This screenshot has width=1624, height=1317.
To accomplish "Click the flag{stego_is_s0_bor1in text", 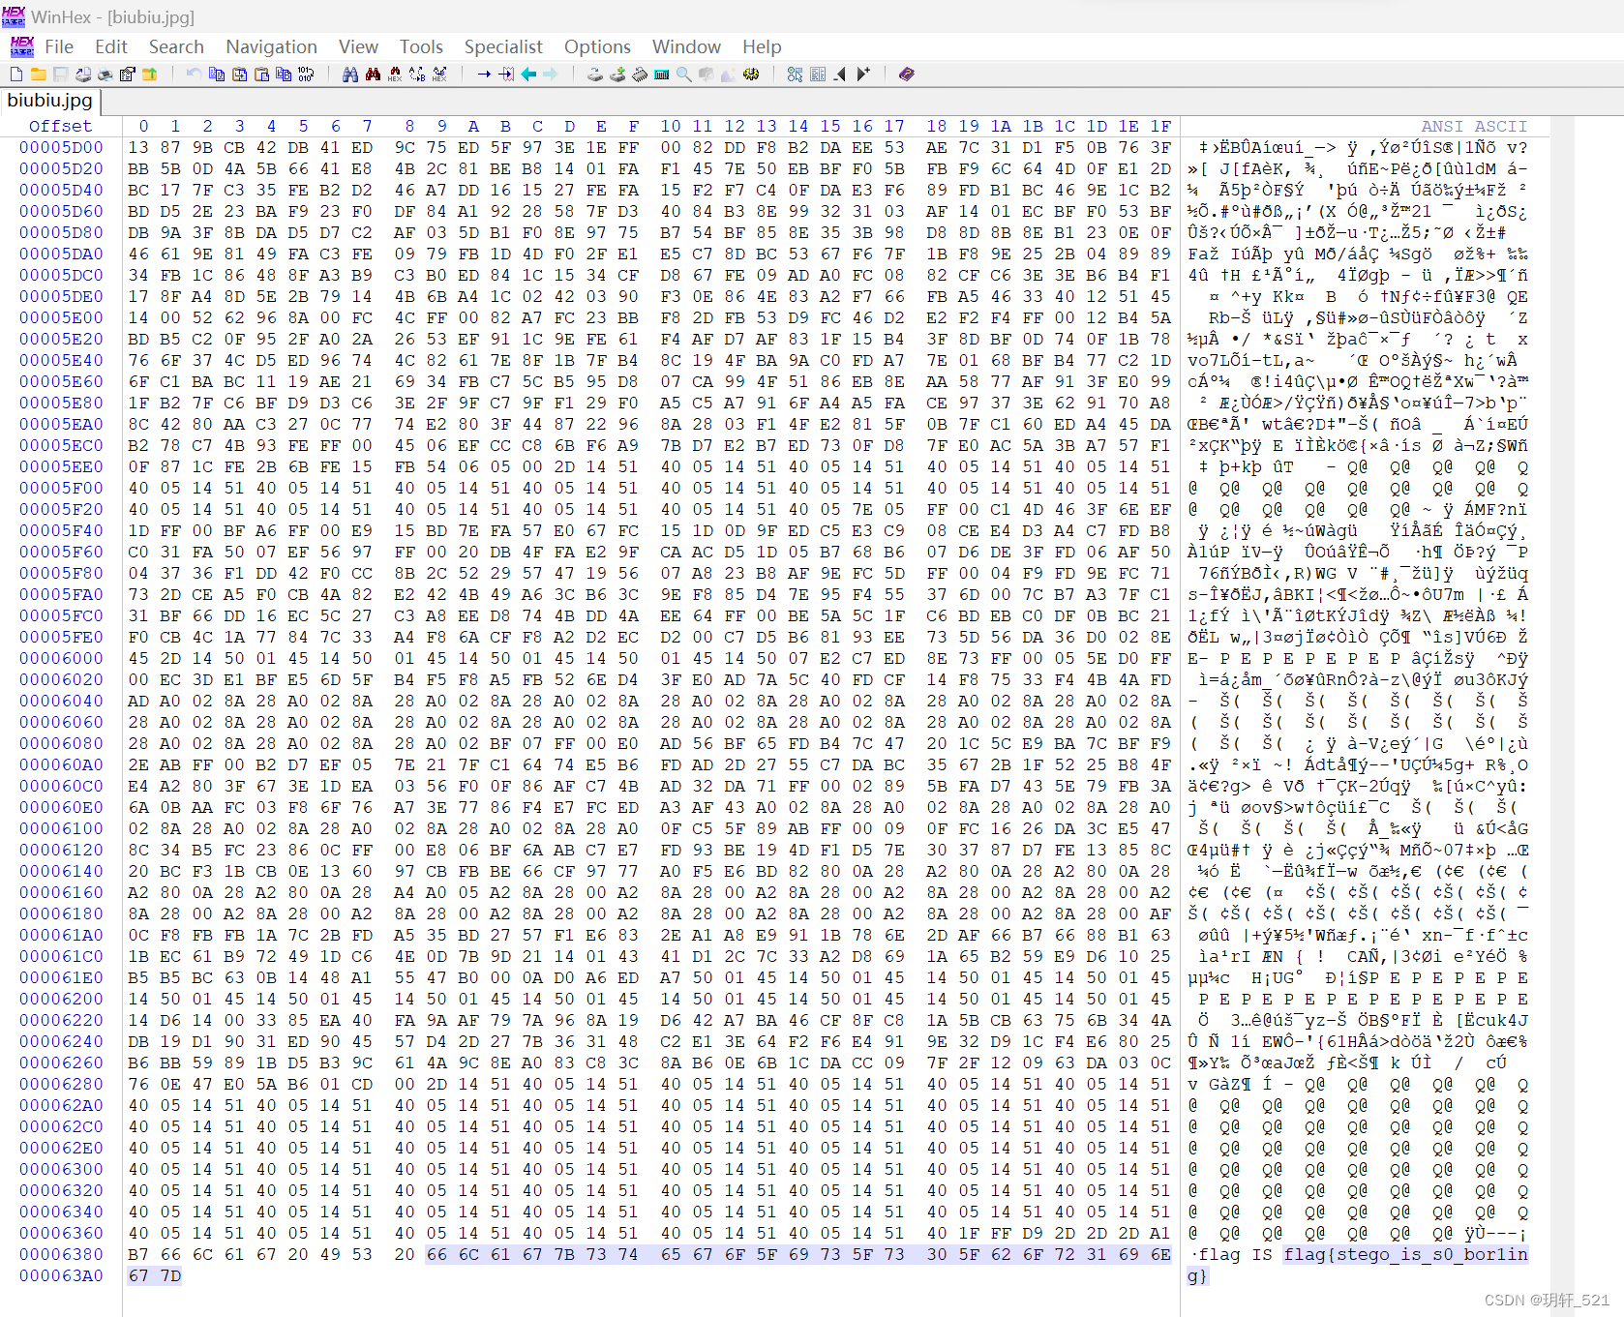I will point(1406,1254).
